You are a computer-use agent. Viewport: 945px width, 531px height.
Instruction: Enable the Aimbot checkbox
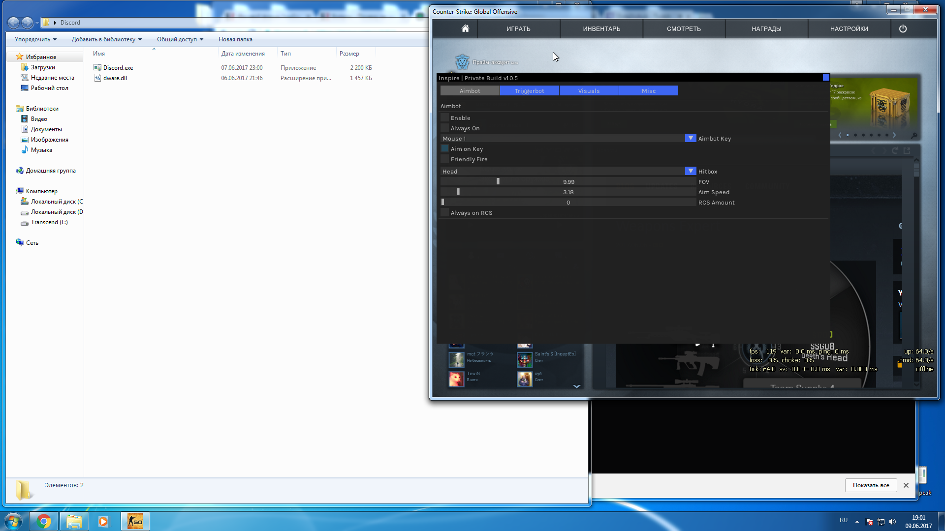tap(445, 118)
